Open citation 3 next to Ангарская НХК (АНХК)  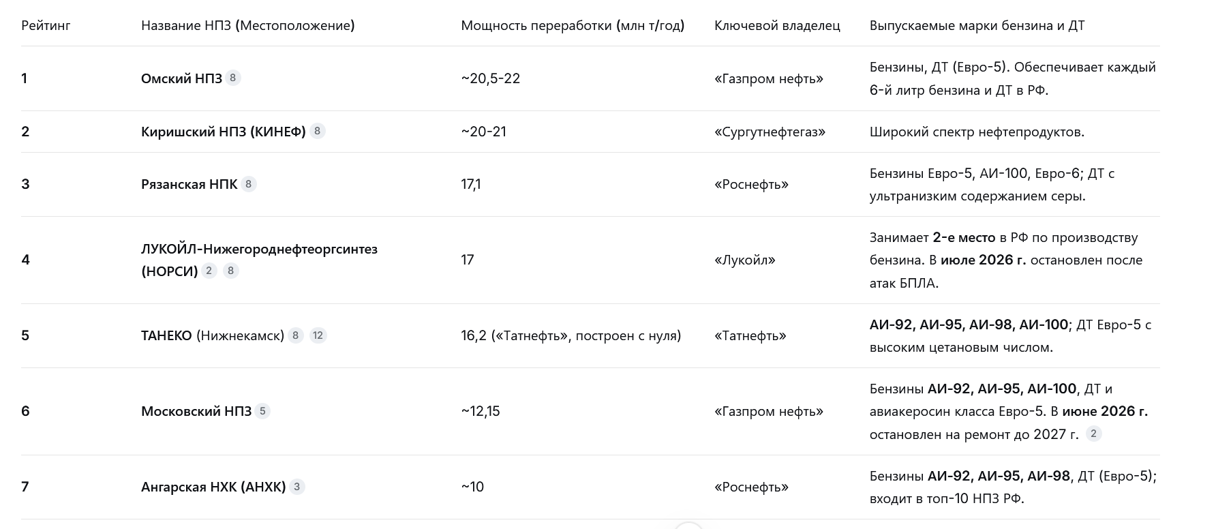click(x=297, y=487)
